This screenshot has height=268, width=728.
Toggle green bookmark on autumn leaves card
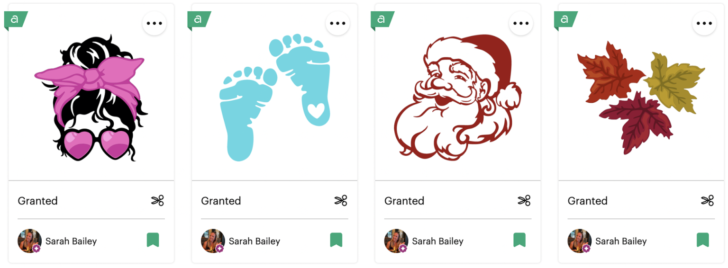click(x=703, y=240)
